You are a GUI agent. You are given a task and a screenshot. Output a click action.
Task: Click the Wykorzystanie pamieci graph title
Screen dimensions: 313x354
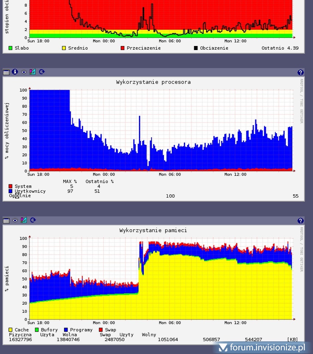[153, 230]
